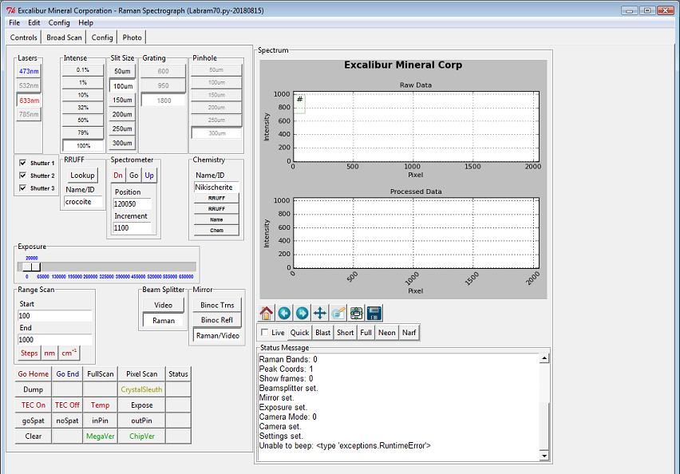Select the Video beam splitter option
Screen dimensions: 680x474
[164, 305]
